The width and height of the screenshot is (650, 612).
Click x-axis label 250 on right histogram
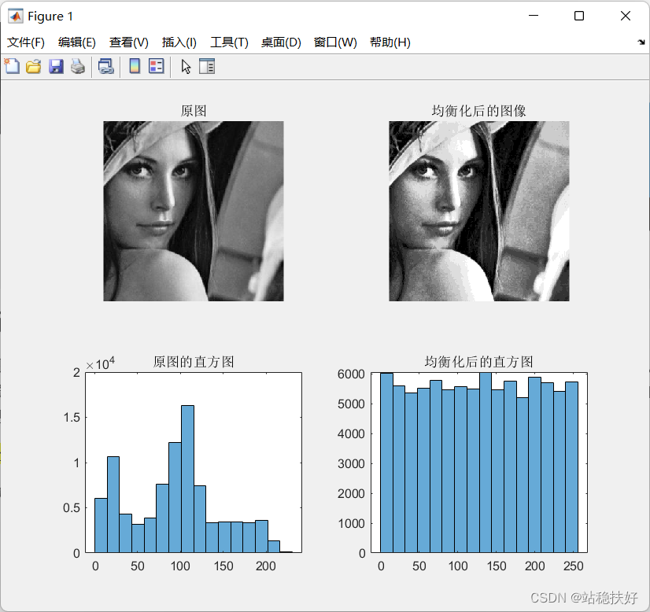point(574,566)
